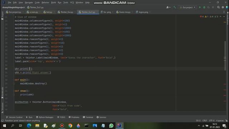Open the VCS menu
This screenshot has height=129, width=229.
pos(72,3)
